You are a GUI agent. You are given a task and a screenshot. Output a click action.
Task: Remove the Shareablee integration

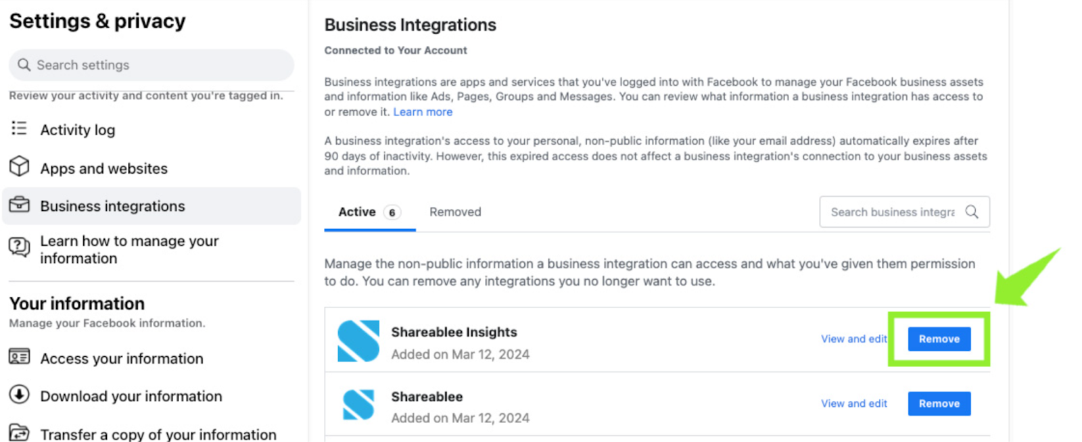point(939,404)
